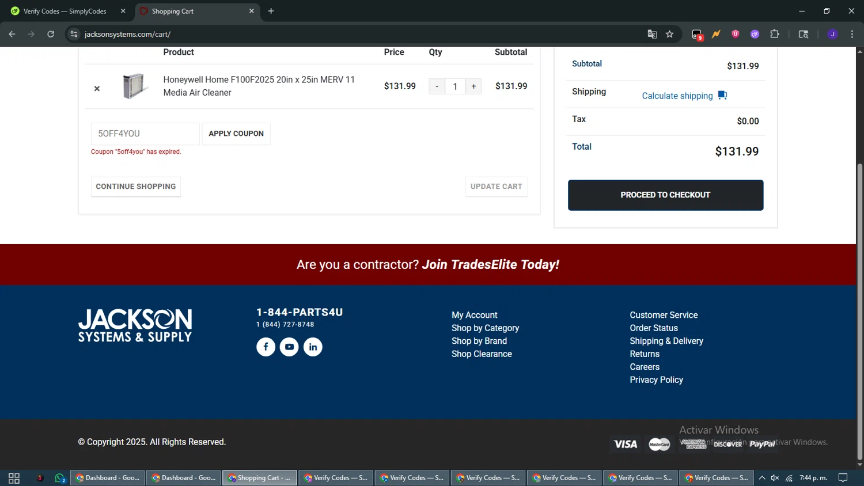
Task: Open Privacy Policy footer link
Action: [x=657, y=380]
